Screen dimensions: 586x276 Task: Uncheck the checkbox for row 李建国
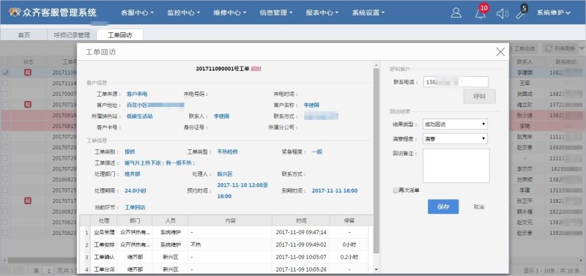(5, 72)
